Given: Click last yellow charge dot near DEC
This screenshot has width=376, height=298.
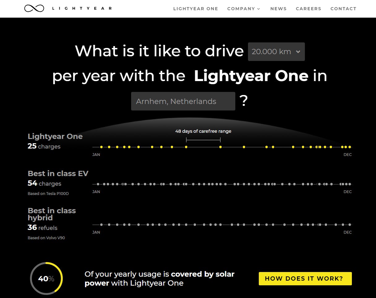Looking at the screenshot, I should (x=350, y=147).
